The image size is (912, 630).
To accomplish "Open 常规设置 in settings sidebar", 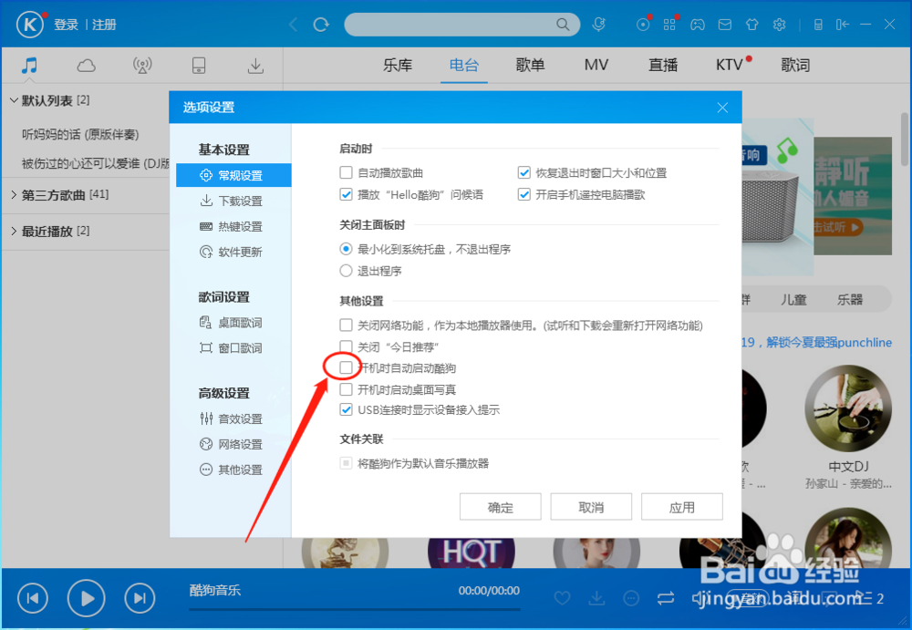I will pyautogui.click(x=233, y=175).
